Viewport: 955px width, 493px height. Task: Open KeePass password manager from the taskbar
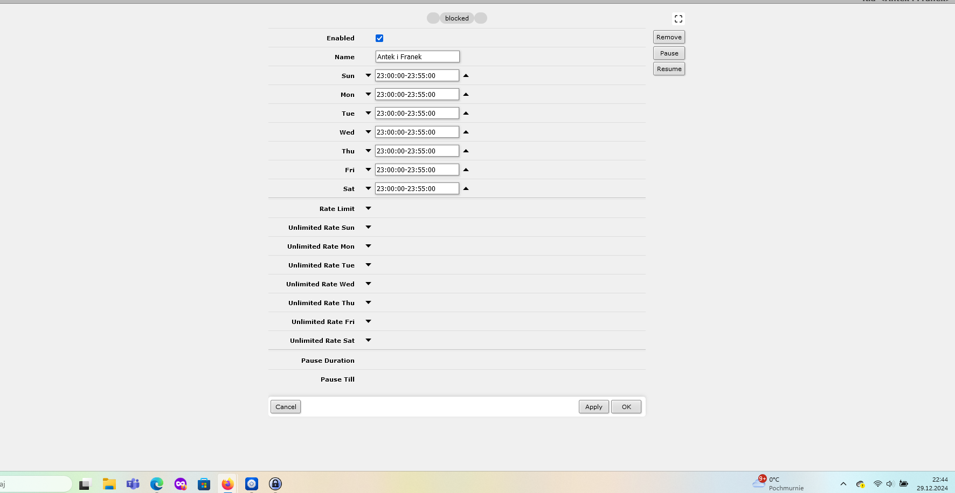pos(275,483)
